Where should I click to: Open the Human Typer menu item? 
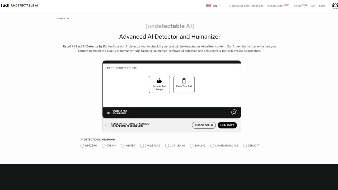pyautogui.click(x=275, y=6)
